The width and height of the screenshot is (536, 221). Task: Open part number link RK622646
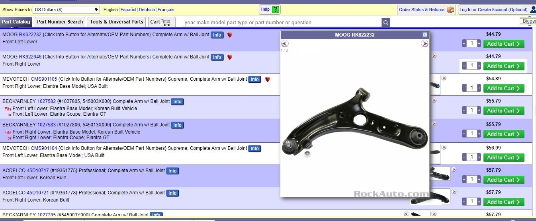(30, 57)
